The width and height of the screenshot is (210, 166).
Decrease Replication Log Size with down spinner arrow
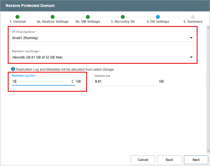click(73, 83)
